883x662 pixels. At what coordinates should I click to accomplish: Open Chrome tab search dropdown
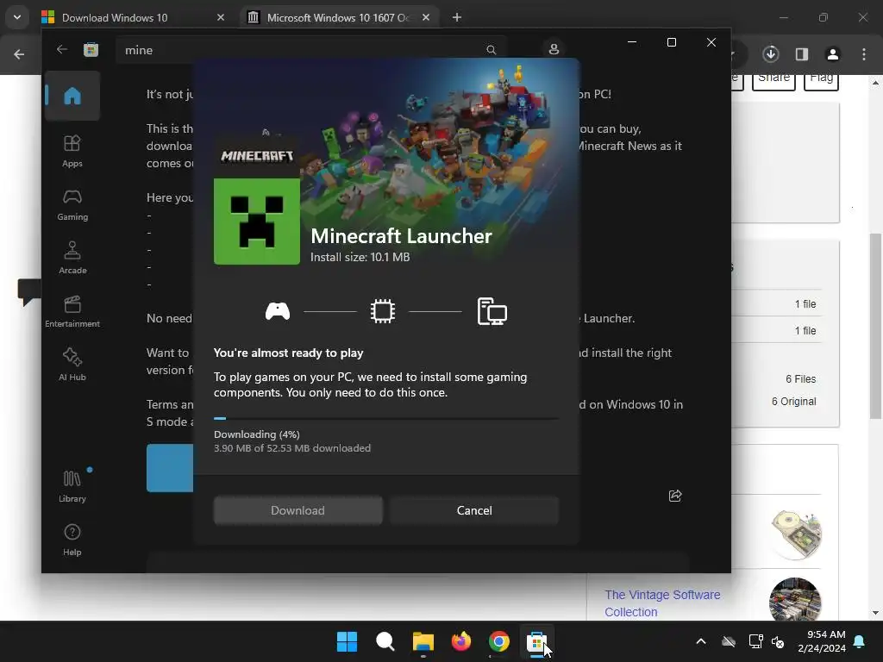(17, 17)
